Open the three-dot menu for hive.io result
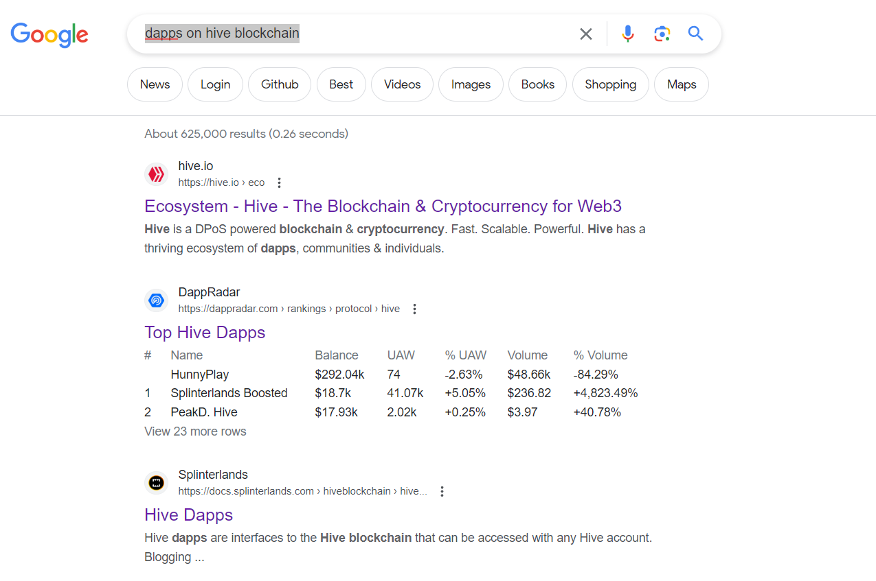Viewport: 876px width, 581px height. point(279,182)
